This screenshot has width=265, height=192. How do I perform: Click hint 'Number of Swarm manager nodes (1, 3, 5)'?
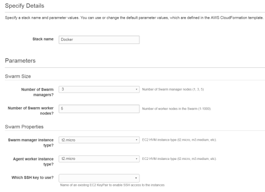point(173,90)
